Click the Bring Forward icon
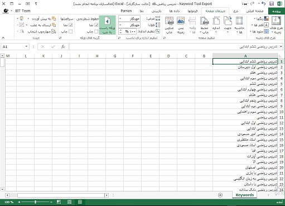Image resolution: width=285 pixels, height=206 pixels. (54, 19)
